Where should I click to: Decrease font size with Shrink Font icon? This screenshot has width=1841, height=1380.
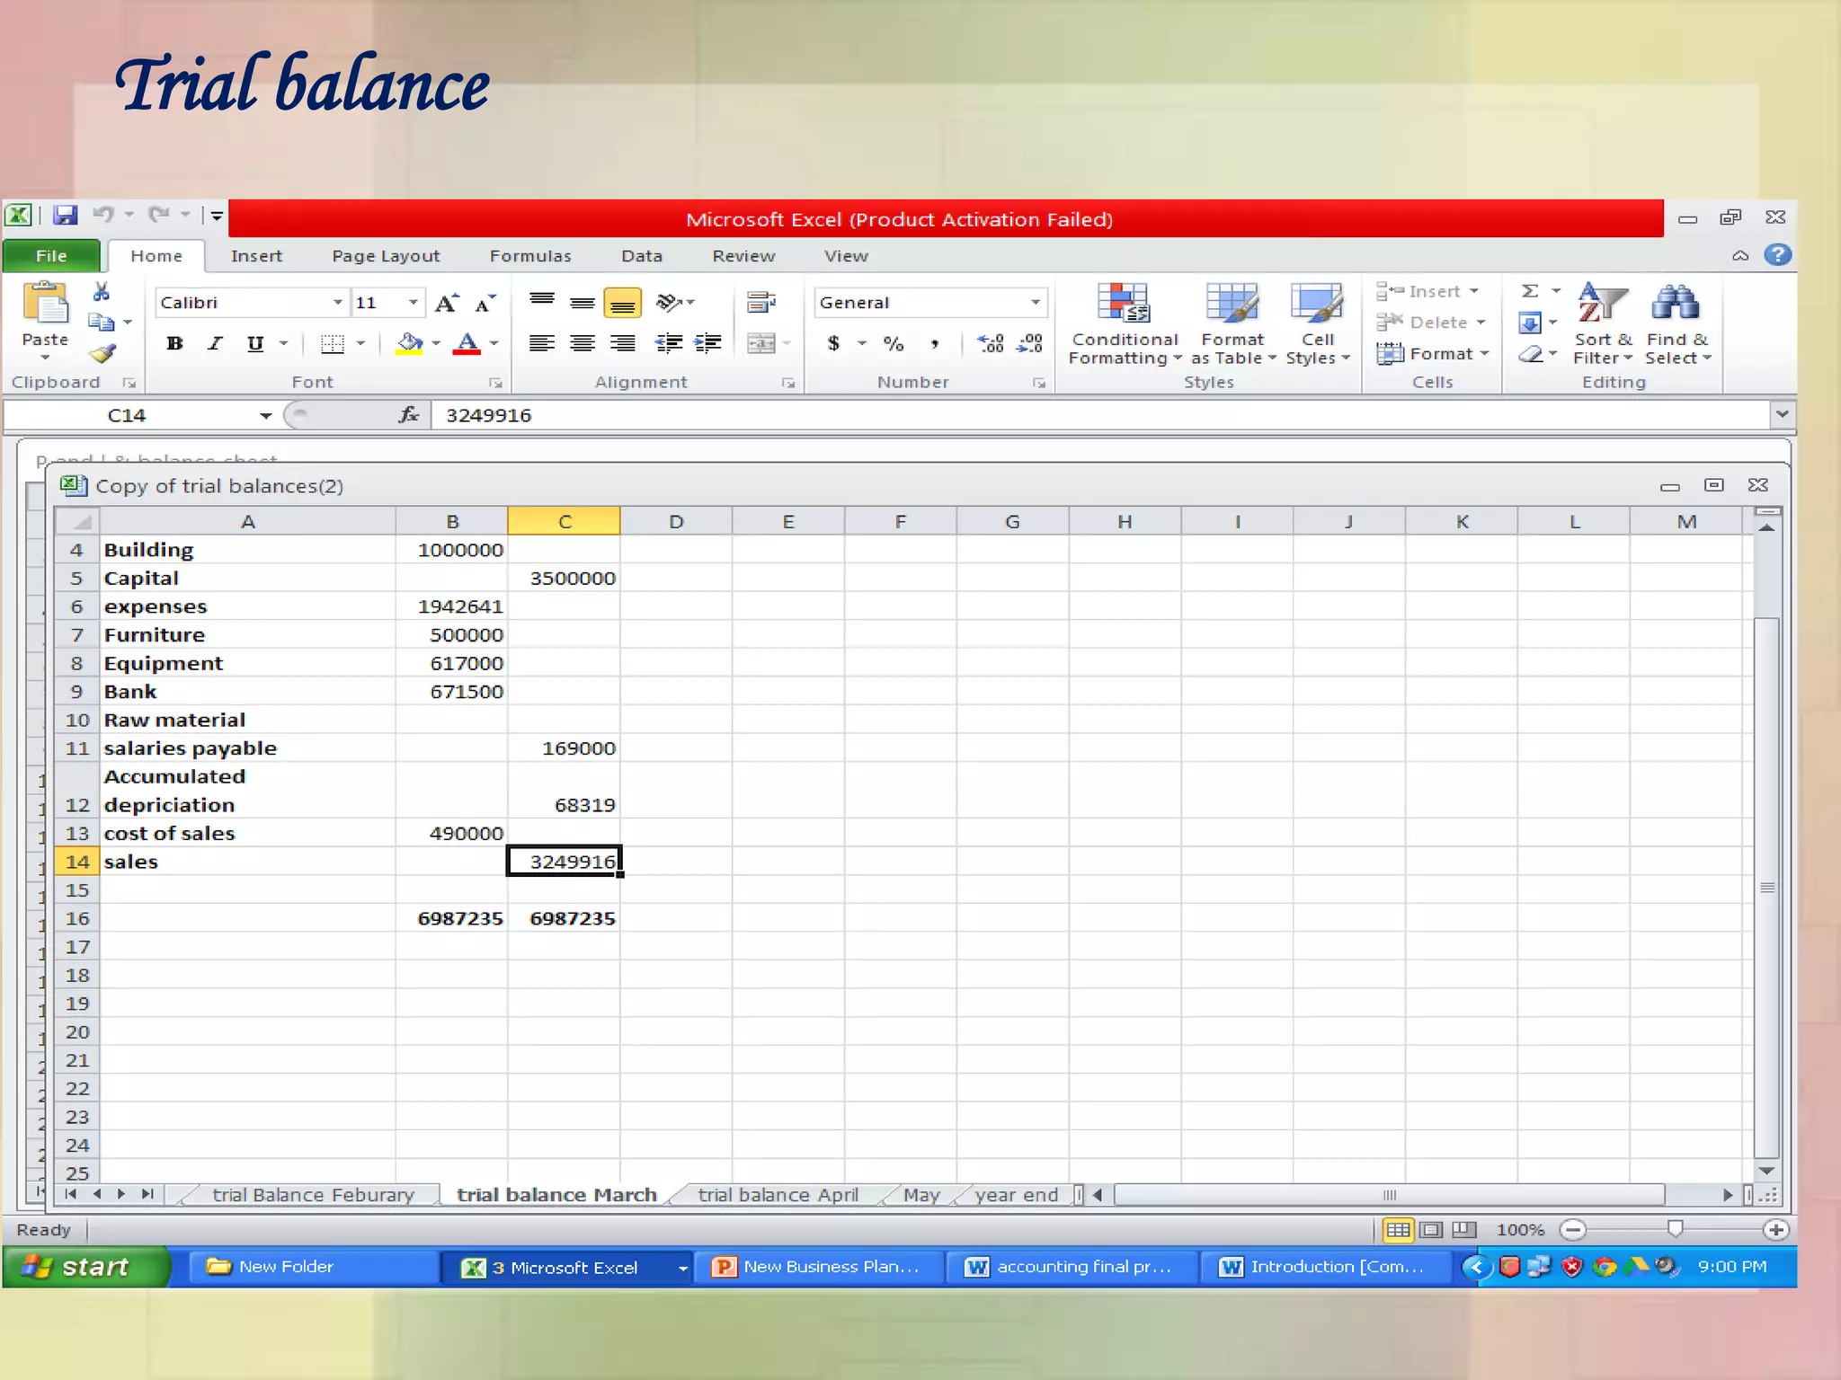click(485, 304)
